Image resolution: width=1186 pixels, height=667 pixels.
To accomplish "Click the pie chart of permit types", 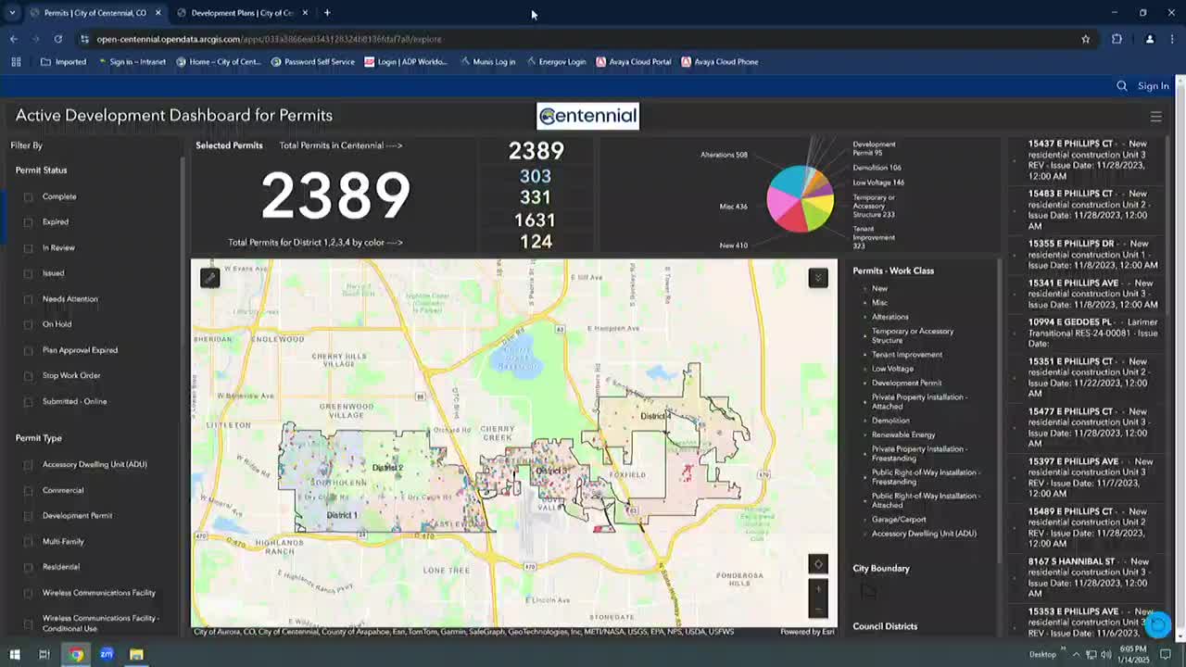I will click(x=800, y=198).
